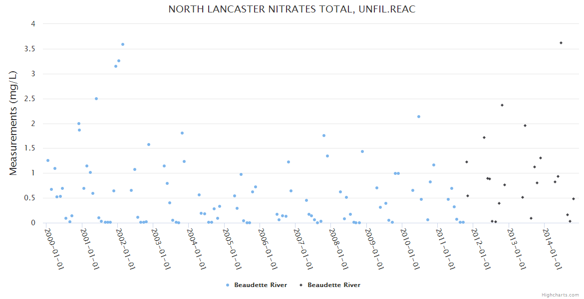Click the y-axis value label 2.5
Image resolution: width=584 pixels, height=299 pixels.
30,99
